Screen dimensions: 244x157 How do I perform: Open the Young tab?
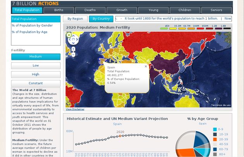click(x=153, y=10)
